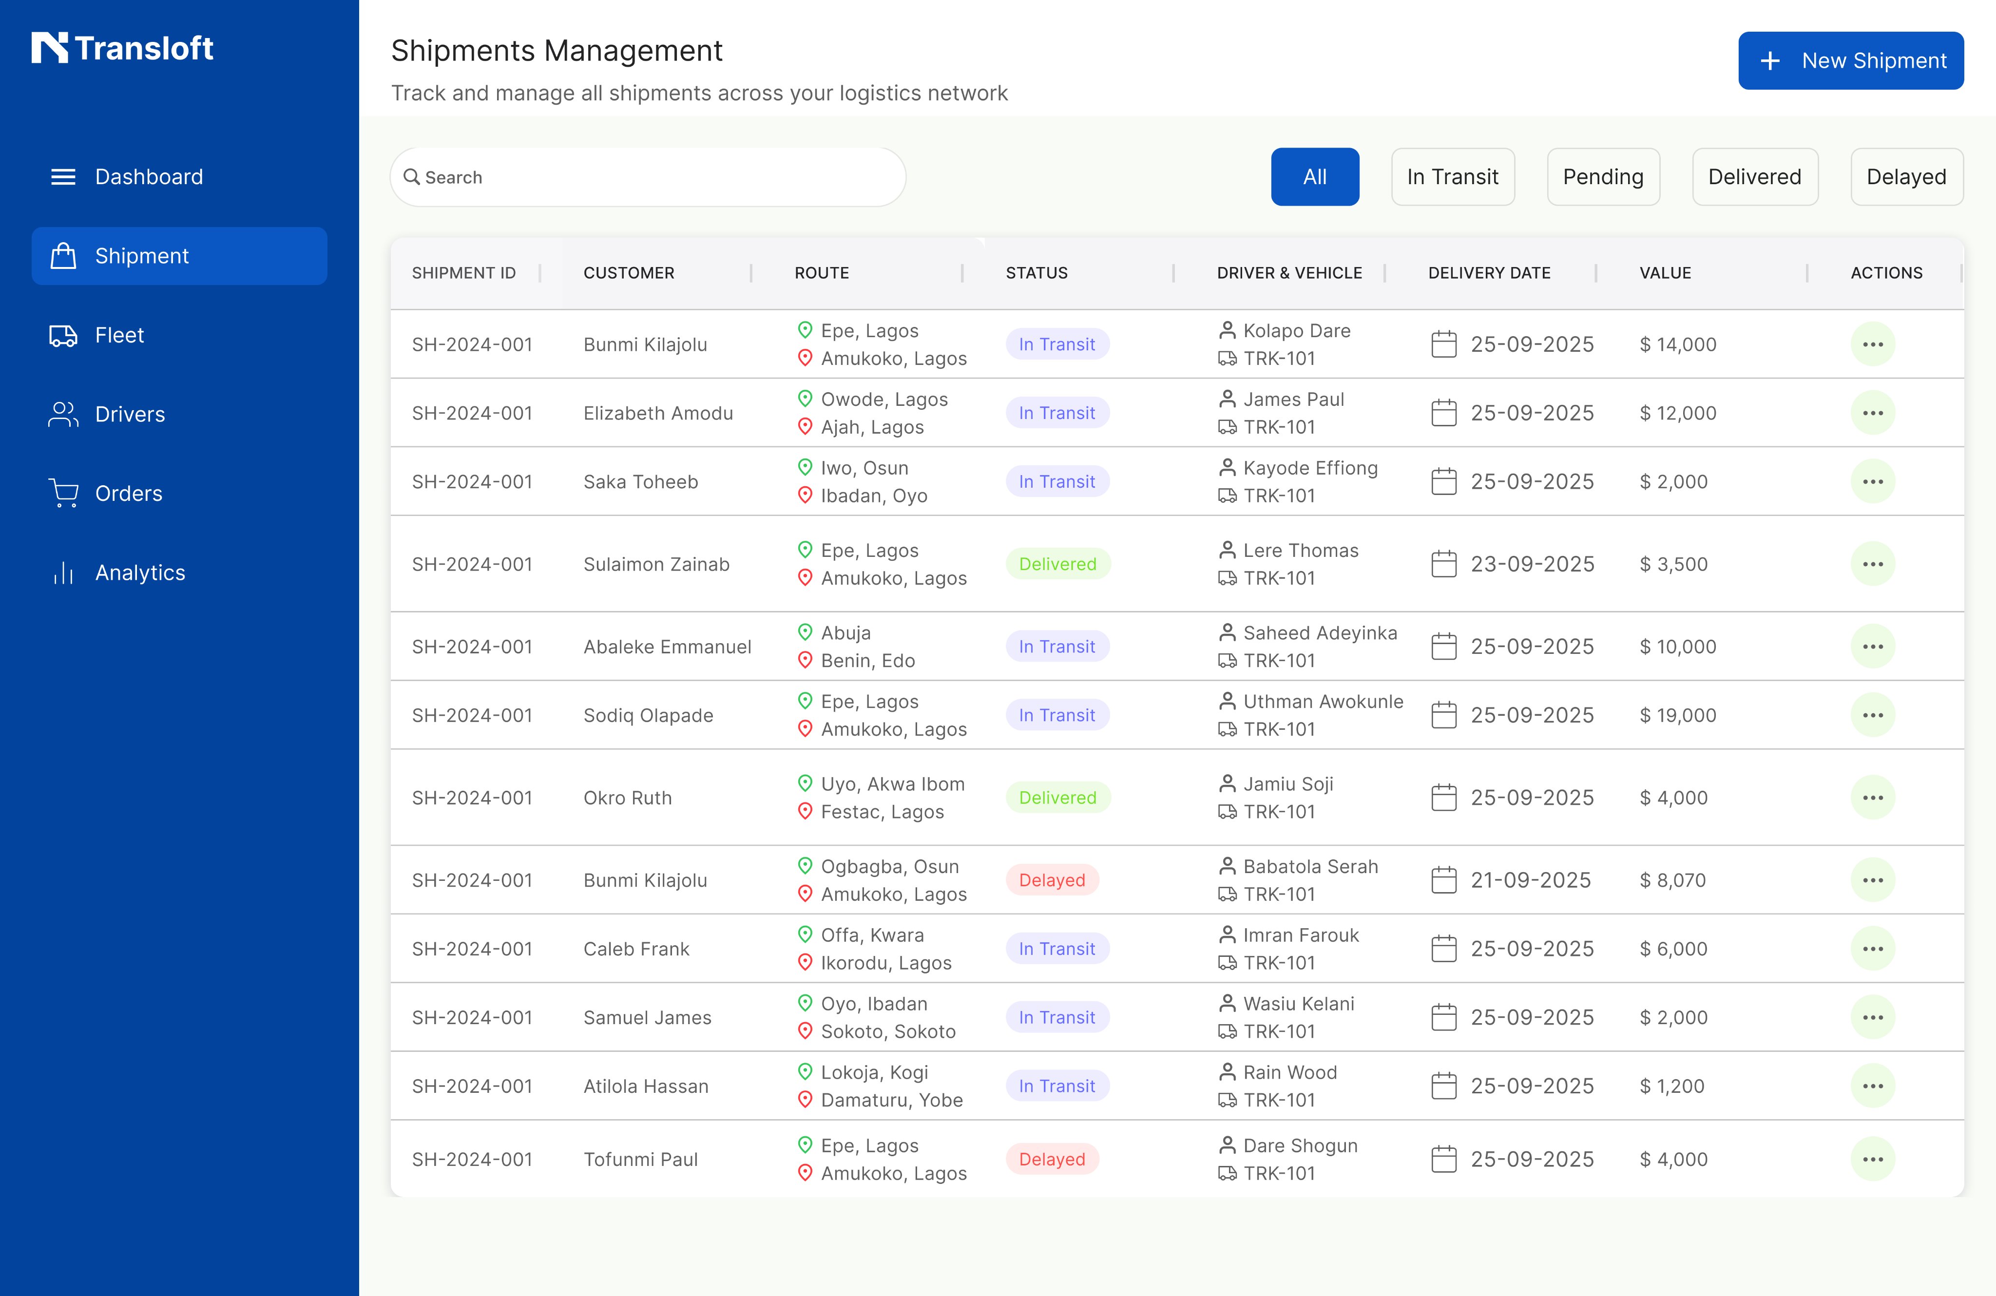Click the Orders cart icon in sidebar

(63, 493)
